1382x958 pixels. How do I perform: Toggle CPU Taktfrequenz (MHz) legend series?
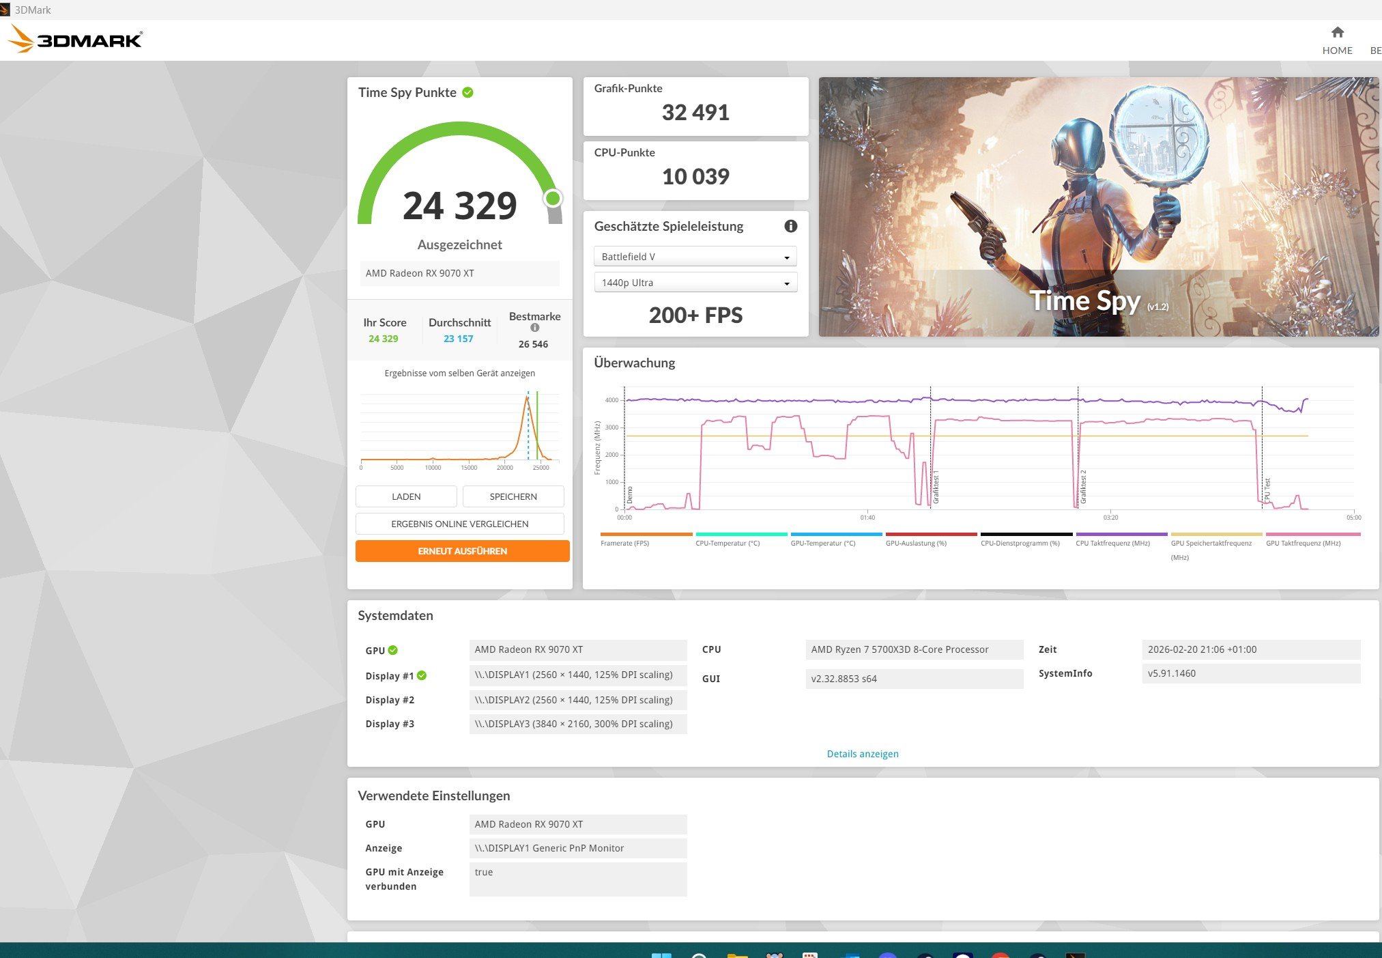tap(1112, 543)
